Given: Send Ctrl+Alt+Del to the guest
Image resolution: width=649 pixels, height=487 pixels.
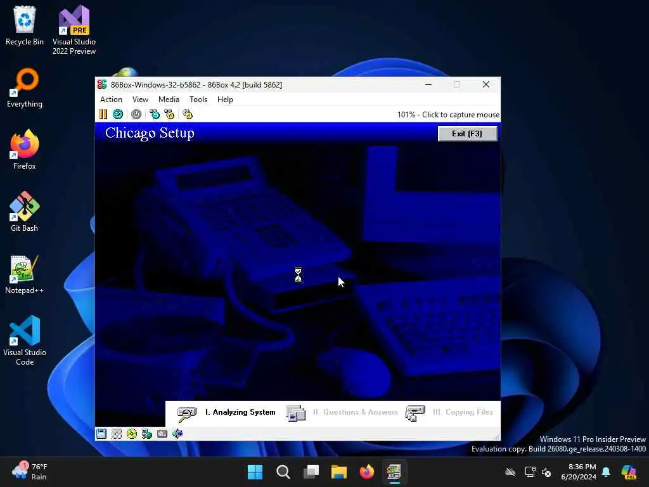Looking at the screenshot, I should point(155,114).
